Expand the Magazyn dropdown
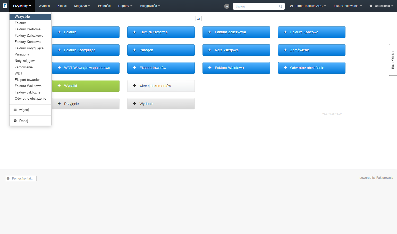The image size is (397, 234). pos(82,6)
